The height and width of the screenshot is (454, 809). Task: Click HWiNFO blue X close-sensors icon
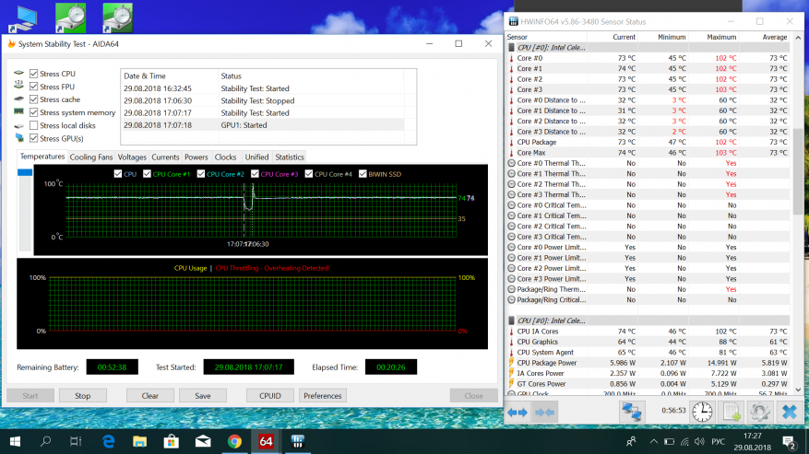(790, 412)
